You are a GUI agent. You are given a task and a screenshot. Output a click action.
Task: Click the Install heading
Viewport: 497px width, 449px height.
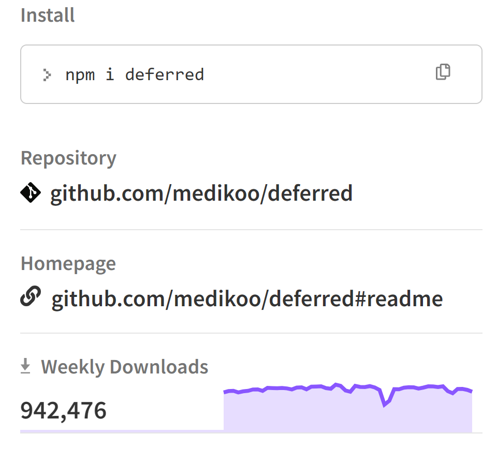pyautogui.click(x=48, y=15)
